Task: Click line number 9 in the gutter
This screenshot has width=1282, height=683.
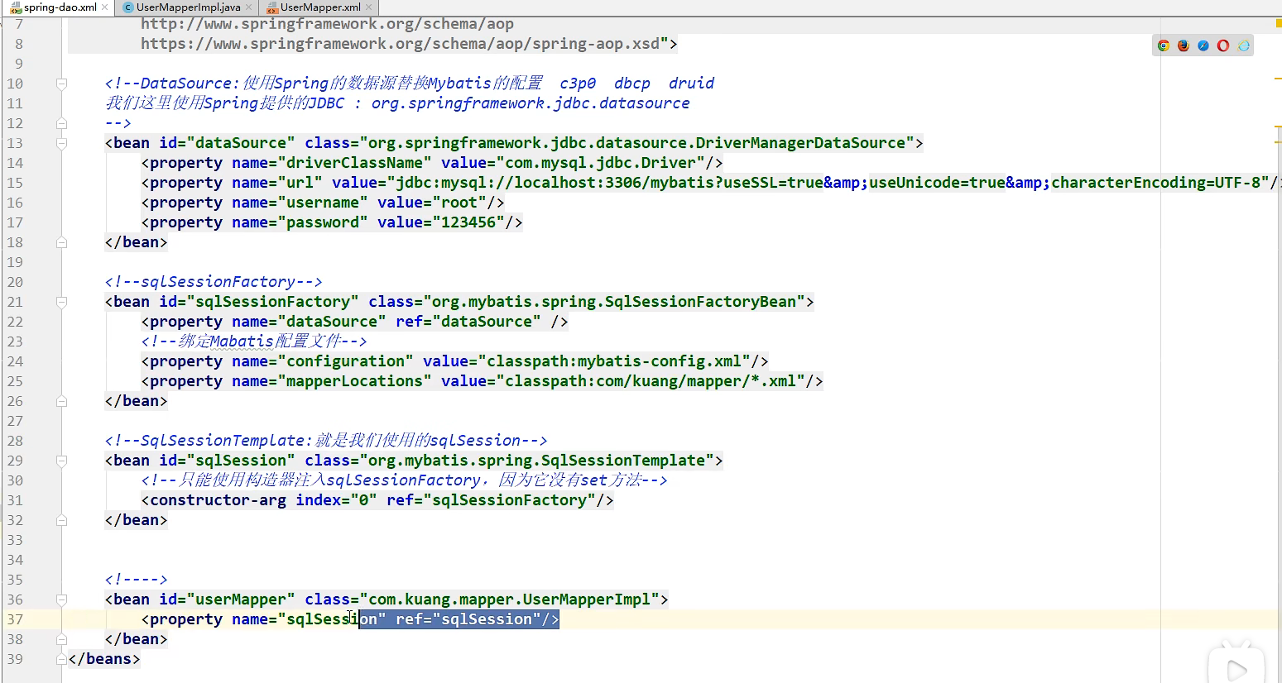Action: tap(19, 64)
